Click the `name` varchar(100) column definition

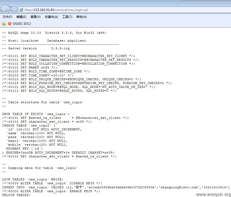(36, 133)
